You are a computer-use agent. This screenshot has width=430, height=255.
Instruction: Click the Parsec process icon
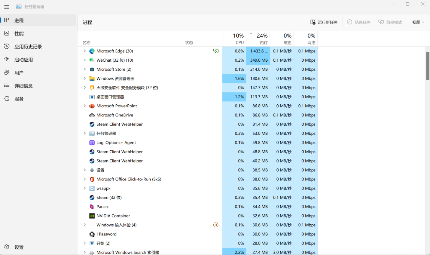click(x=92, y=207)
